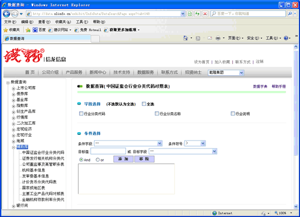Click the blue Help question mark icon
Screen dimensions: 300x217
point(286,38)
